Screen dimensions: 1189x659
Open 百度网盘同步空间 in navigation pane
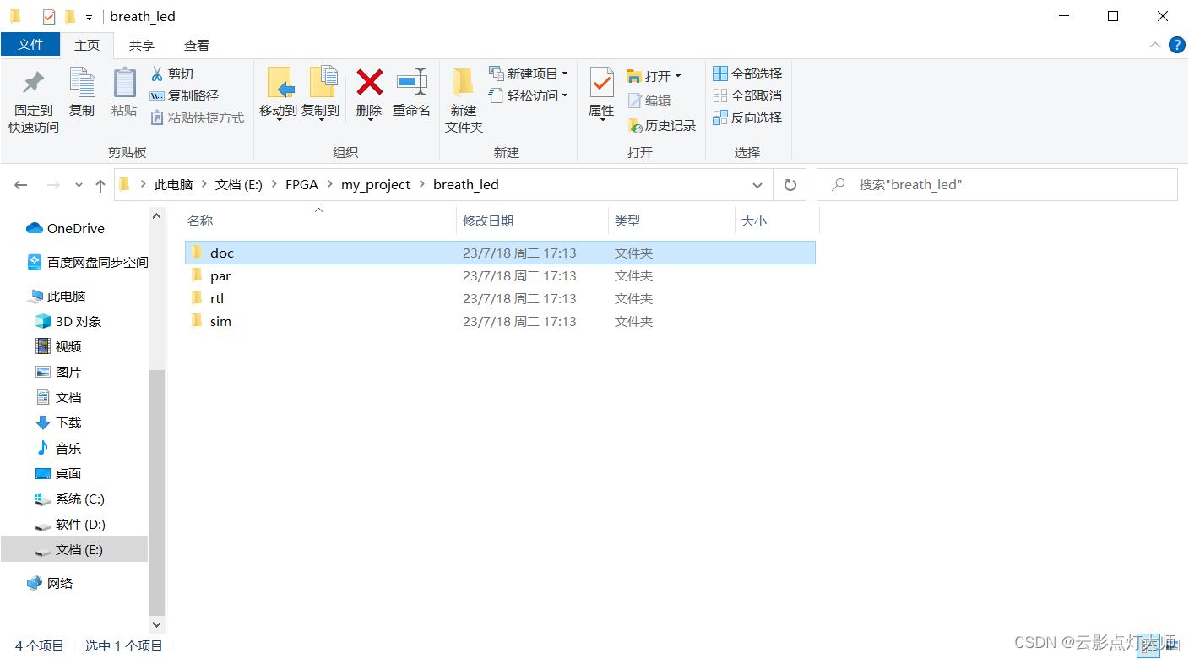tap(87, 262)
